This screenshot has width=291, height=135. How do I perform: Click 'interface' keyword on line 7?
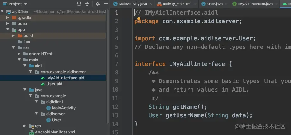pyautogui.click(x=150, y=64)
